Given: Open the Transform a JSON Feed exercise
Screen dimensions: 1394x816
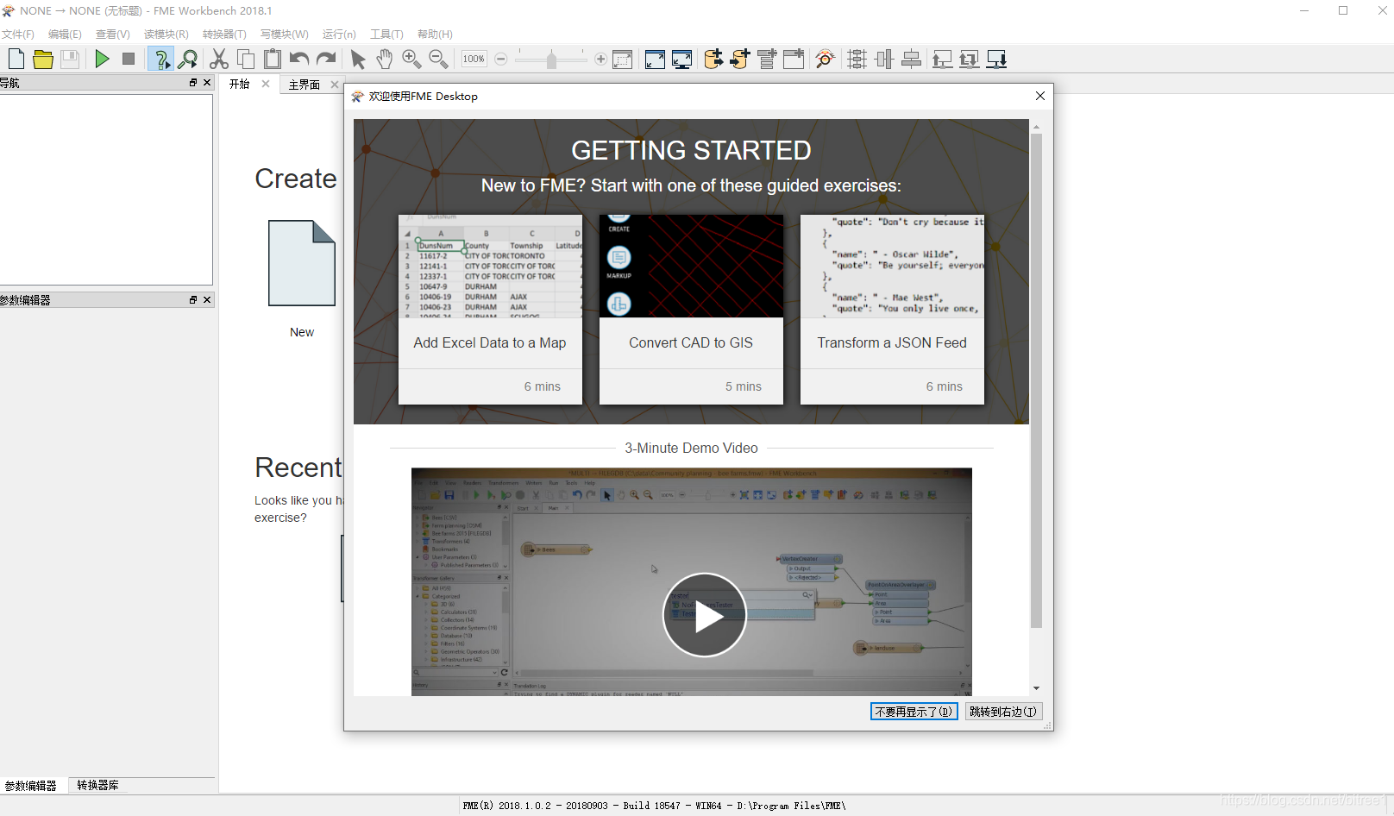Looking at the screenshot, I should 892,310.
